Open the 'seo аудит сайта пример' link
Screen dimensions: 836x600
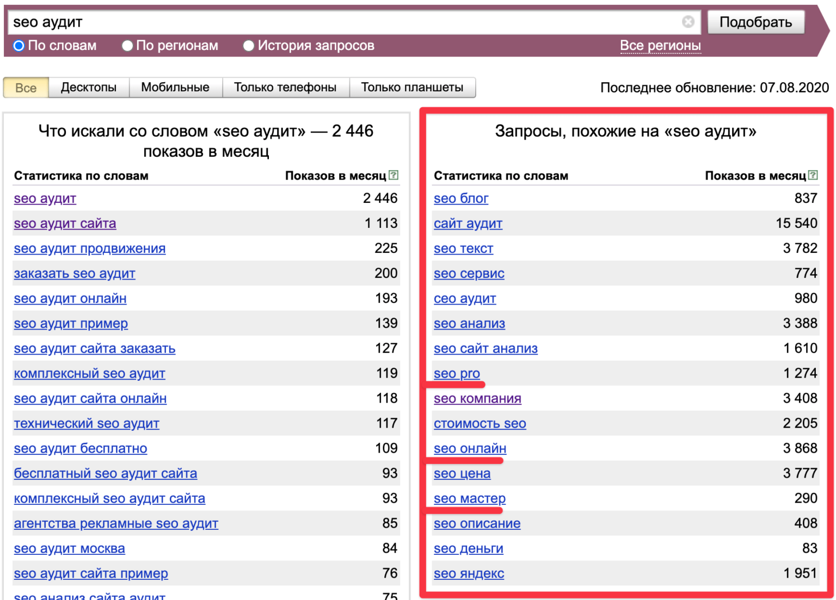tap(91, 574)
